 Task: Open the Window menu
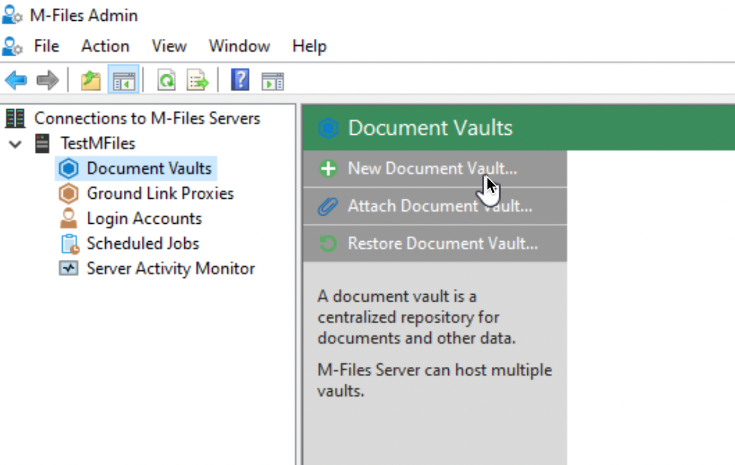(239, 46)
